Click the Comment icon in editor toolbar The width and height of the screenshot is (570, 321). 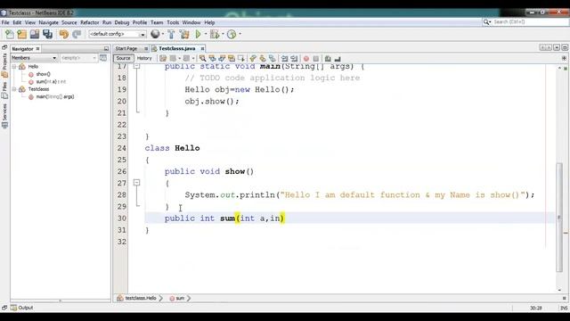click(x=328, y=58)
